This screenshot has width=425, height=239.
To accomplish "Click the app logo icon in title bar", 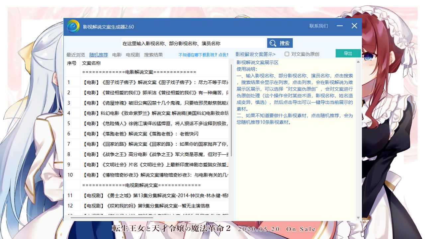I will point(73,27).
